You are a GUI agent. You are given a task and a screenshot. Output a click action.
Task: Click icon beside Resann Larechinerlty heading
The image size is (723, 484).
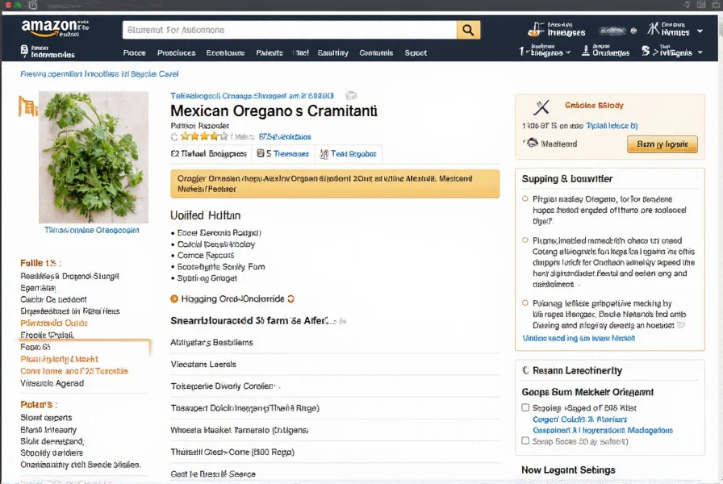[x=525, y=370]
